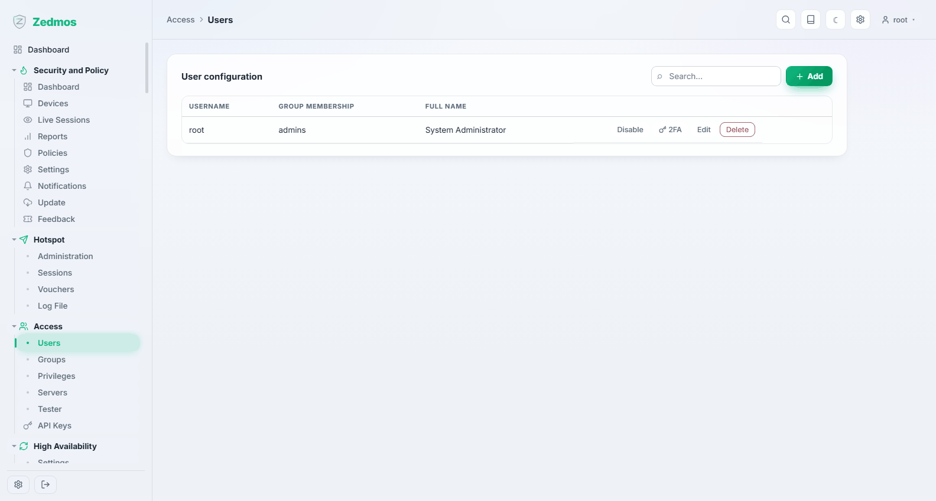Click System Administrator name cell

click(x=465, y=130)
